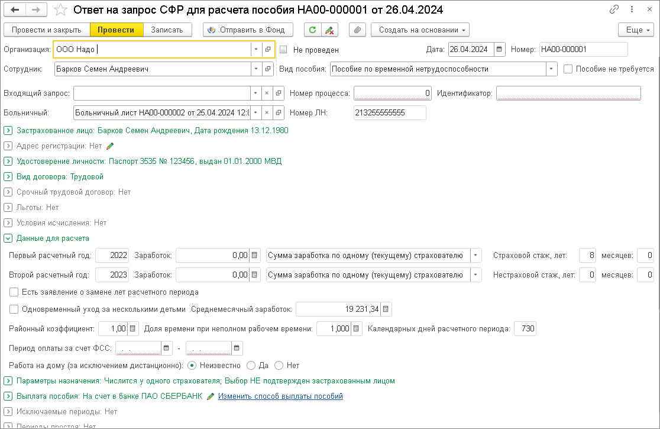Open calculator for Среднемесячный заработок

click(386, 309)
